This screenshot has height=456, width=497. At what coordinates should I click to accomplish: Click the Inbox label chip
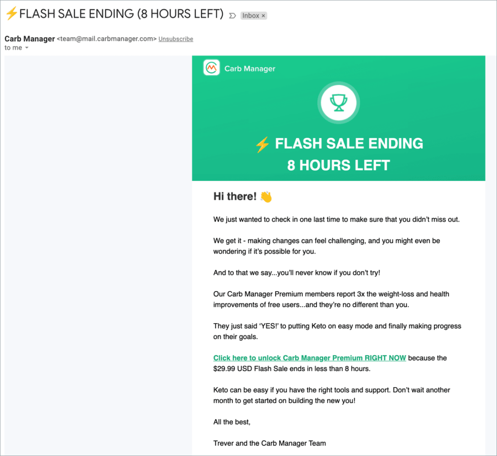[x=251, y=15]
